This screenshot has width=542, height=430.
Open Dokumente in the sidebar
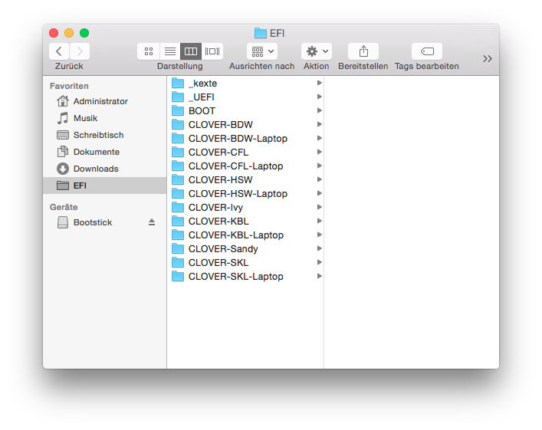tap(105, 152)
